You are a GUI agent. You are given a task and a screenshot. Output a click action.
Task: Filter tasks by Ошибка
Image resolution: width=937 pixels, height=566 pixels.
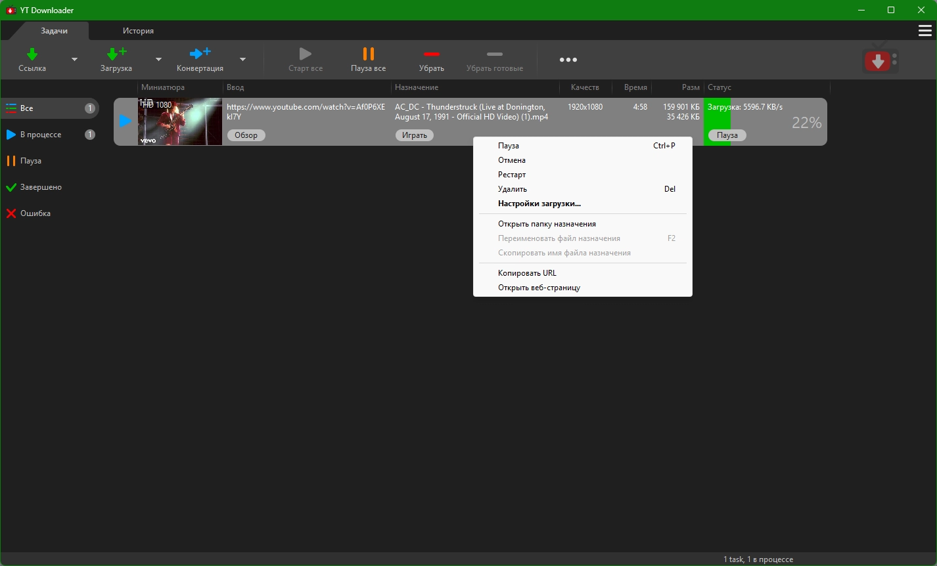pos(49,213)
